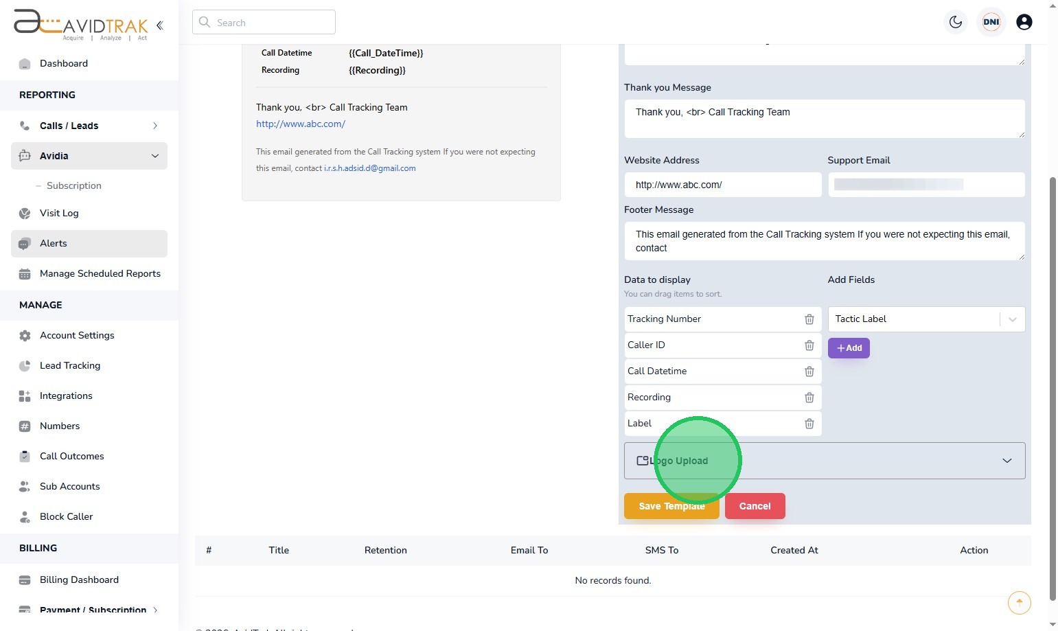The width and height of the screenshot is (1058, 631).
Task: Go to Account Settings
Action: [x=77, y=335]
